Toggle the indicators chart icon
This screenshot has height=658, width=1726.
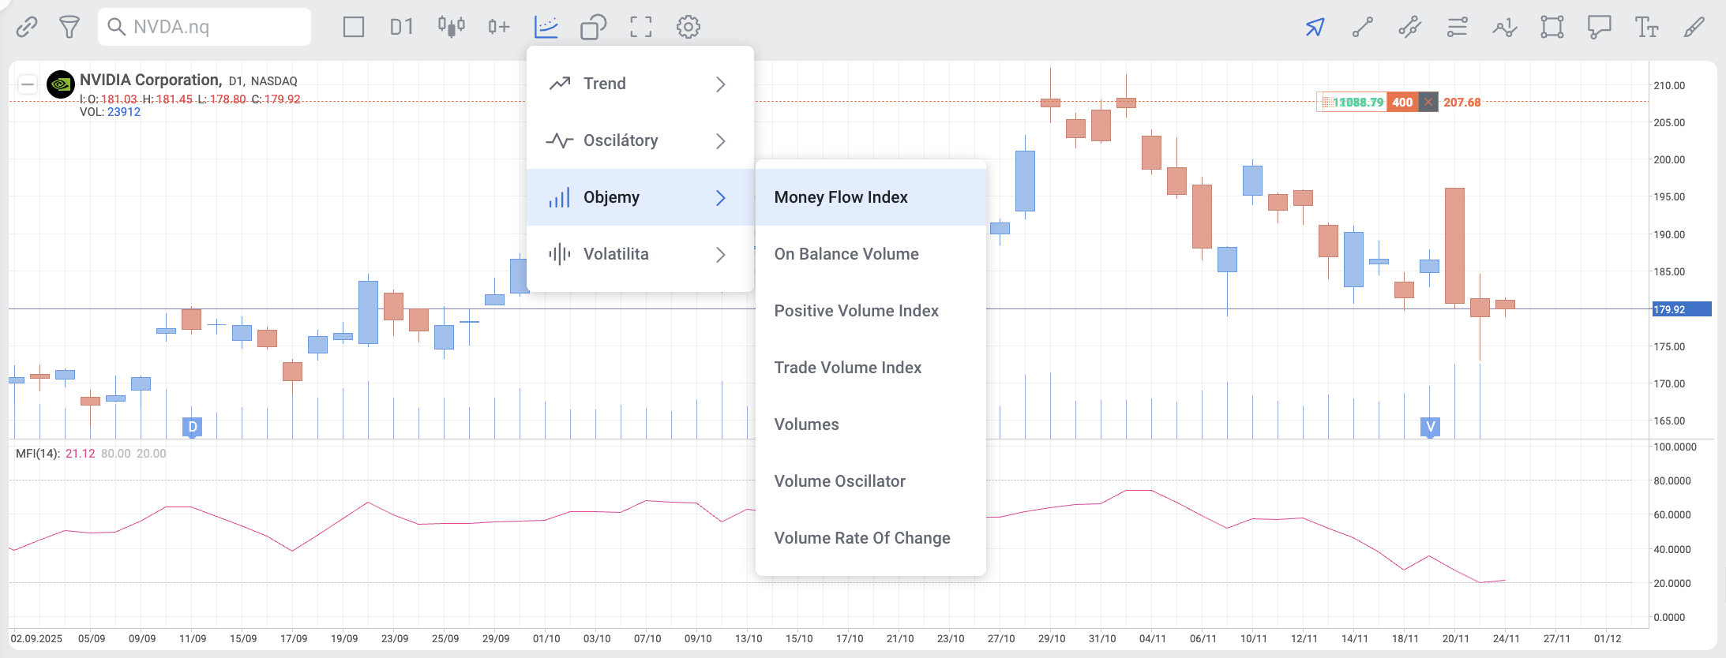546,27
